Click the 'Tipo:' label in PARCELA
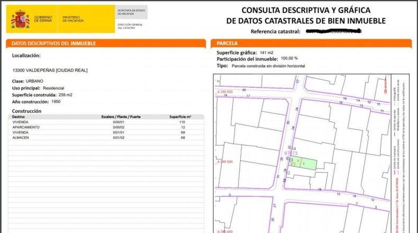 coord(222,66)
